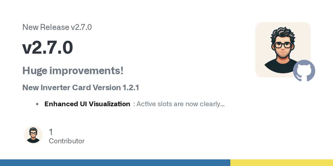
Task: Click the yellow language bar segment
Action: coord(281,163)
